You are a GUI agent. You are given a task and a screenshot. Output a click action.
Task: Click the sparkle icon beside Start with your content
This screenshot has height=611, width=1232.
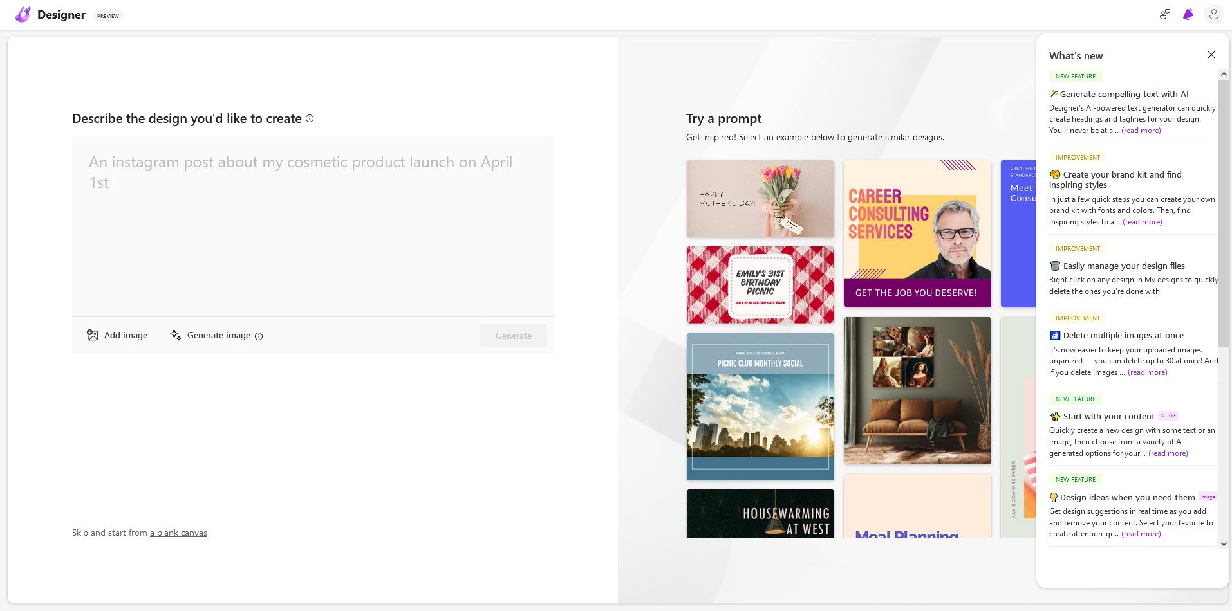tap(1055, 416)
